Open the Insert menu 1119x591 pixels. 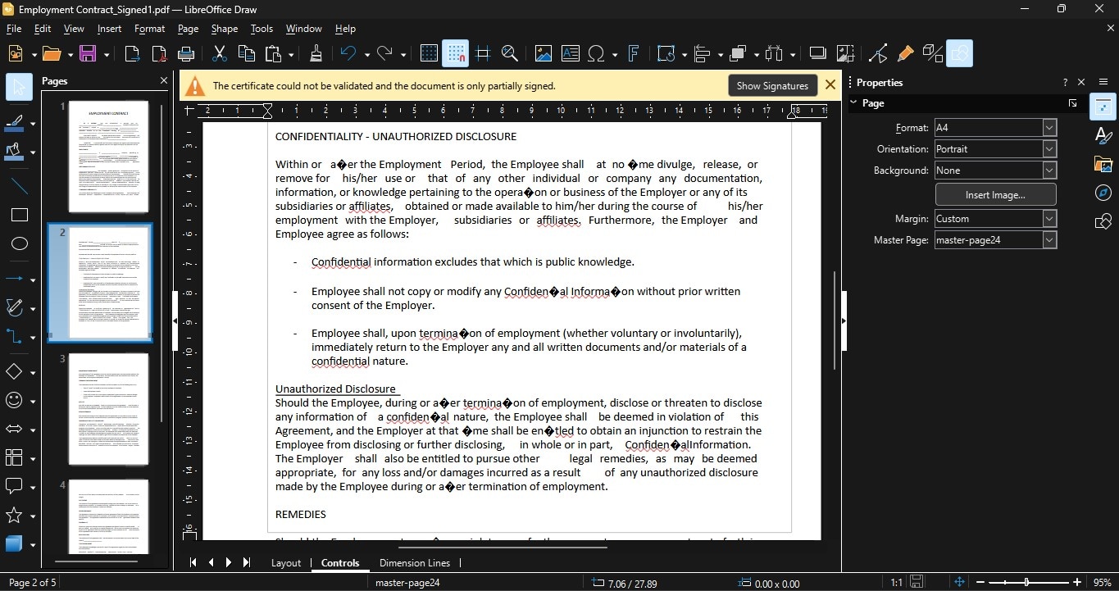point(109,29)
